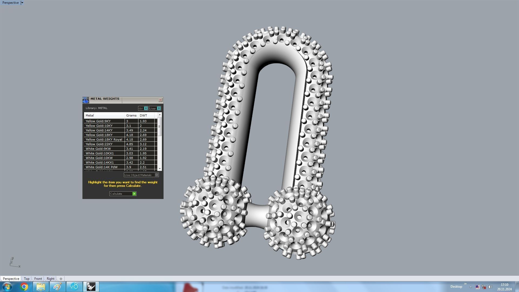Toggle the GV library switch
The width and height of the screenshot is (519, 292).
[x=146, y=108]
